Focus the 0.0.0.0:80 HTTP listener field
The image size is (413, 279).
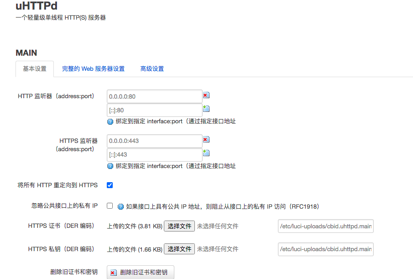point(154,96)
